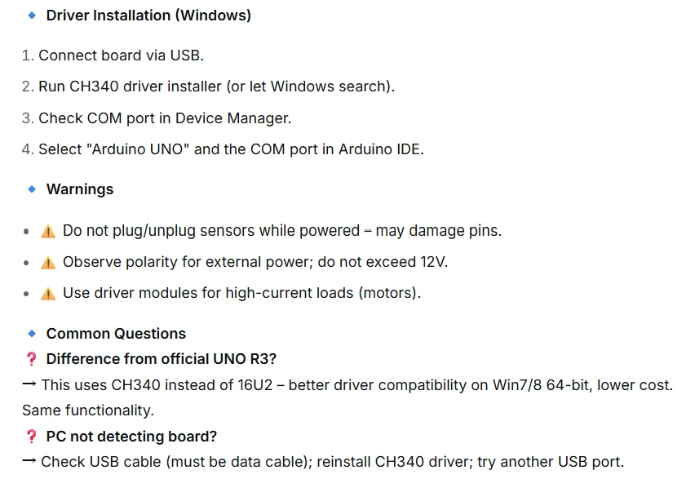
Task: Click warning triangle beside driver modules line
Action: click(x=48, y=294)
